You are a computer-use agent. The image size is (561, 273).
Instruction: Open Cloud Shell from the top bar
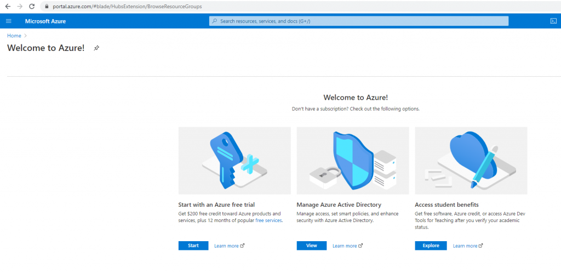coord(553,21)
